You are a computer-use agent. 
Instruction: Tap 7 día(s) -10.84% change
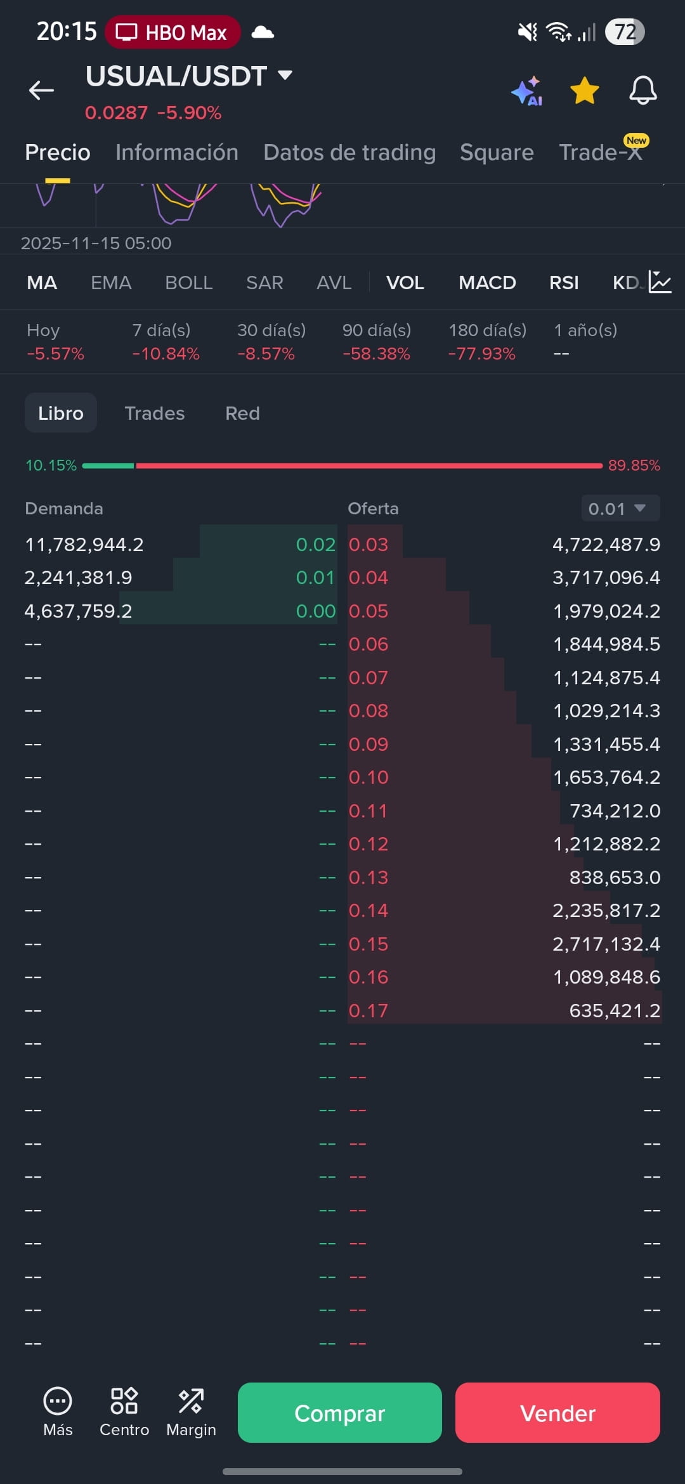pos(166,342)
